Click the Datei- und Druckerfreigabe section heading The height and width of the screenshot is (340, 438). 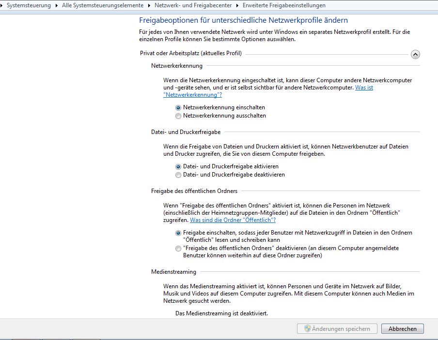[186, 132]
